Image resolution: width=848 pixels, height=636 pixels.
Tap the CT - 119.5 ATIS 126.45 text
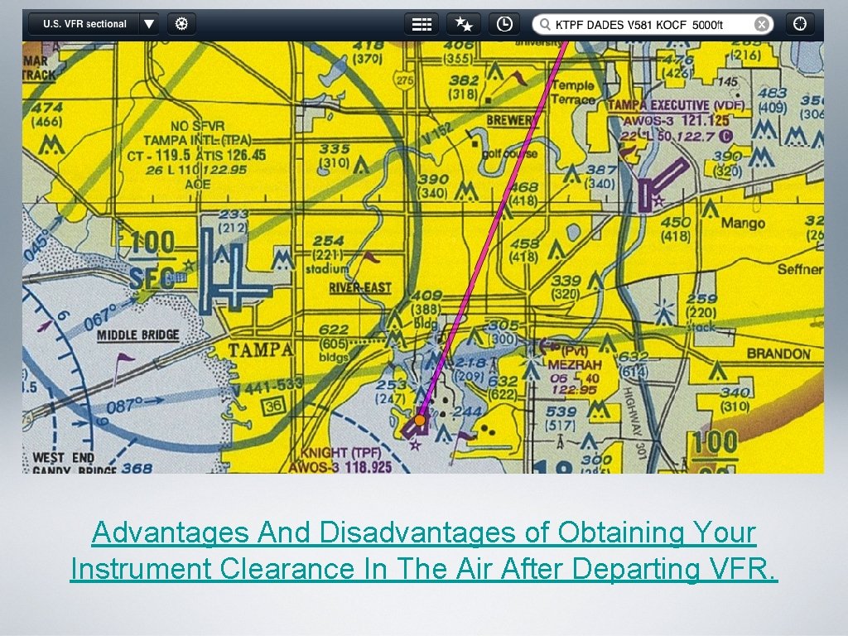(196, 156)
